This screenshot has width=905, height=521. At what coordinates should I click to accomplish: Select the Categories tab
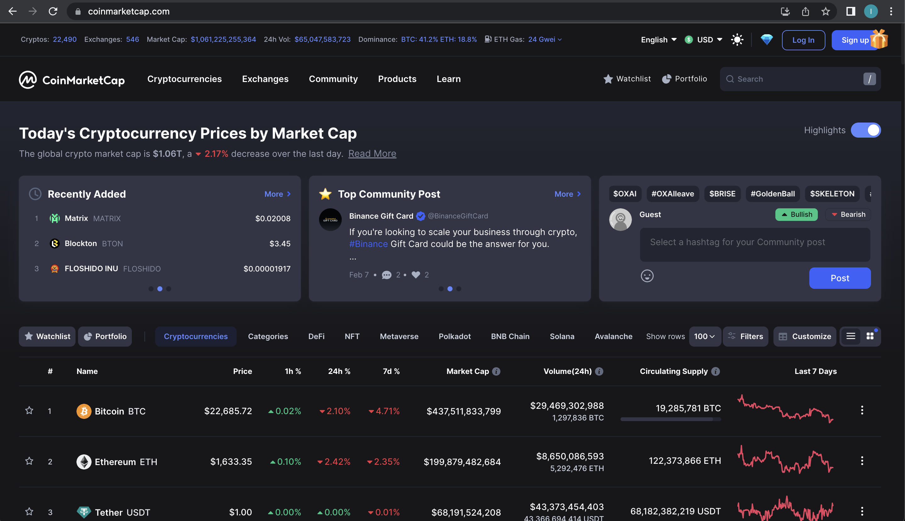[268, 336]
